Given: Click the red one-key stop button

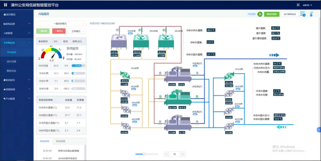Looking at the screenshot, I should coord(59,31).
